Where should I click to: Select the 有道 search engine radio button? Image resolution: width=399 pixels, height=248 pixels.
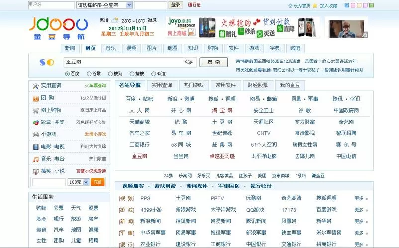coord(153,74)
